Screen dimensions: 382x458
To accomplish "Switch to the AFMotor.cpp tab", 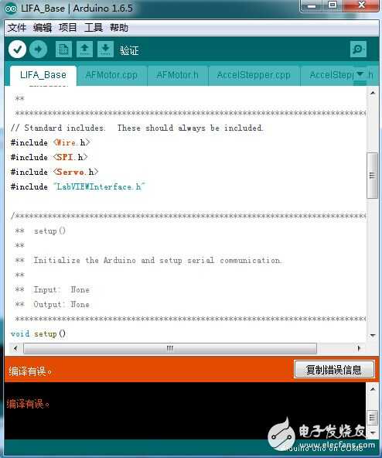I will point(111,75).
